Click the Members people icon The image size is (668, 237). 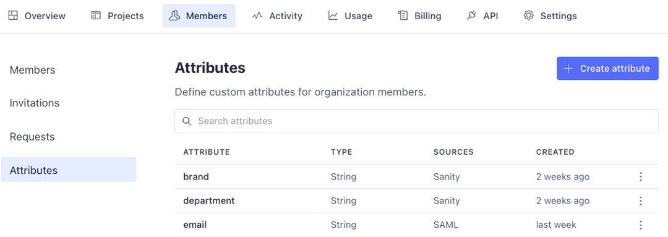pyautogui.click(x=174, y=15)
